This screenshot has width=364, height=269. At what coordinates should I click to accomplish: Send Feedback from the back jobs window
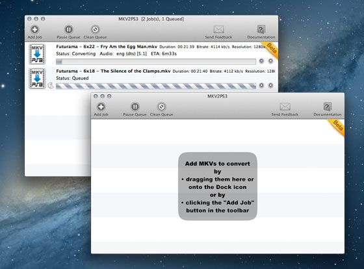218,32
